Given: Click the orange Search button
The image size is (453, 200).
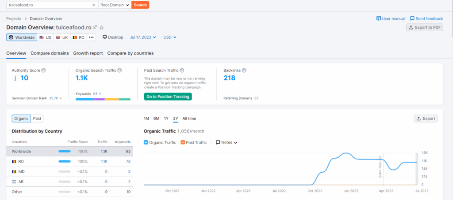Looking at the screenshot, I should coord(140,5).
